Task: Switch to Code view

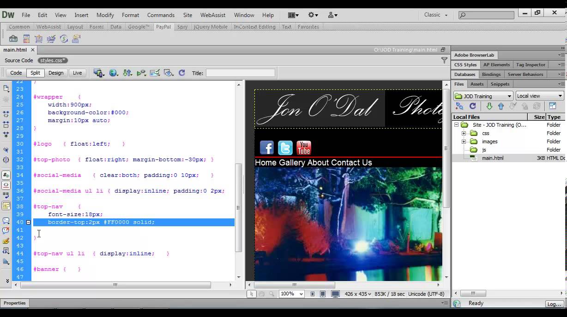Action: pos(16,73)
